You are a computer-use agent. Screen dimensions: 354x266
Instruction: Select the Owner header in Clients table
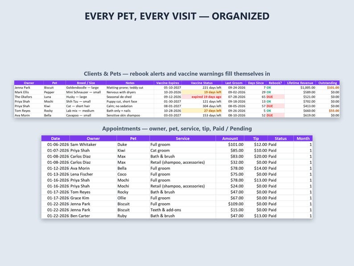(29, 83)
